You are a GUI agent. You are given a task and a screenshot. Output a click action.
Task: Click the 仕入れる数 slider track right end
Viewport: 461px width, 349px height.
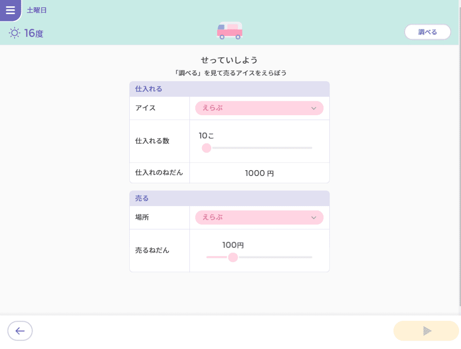point(311,148)
